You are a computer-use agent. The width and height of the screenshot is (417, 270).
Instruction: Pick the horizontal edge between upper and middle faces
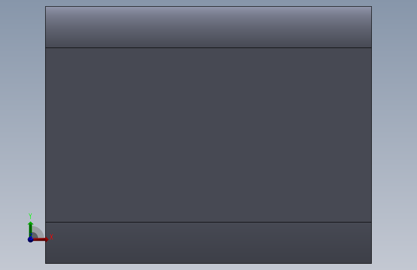[209, 48]
